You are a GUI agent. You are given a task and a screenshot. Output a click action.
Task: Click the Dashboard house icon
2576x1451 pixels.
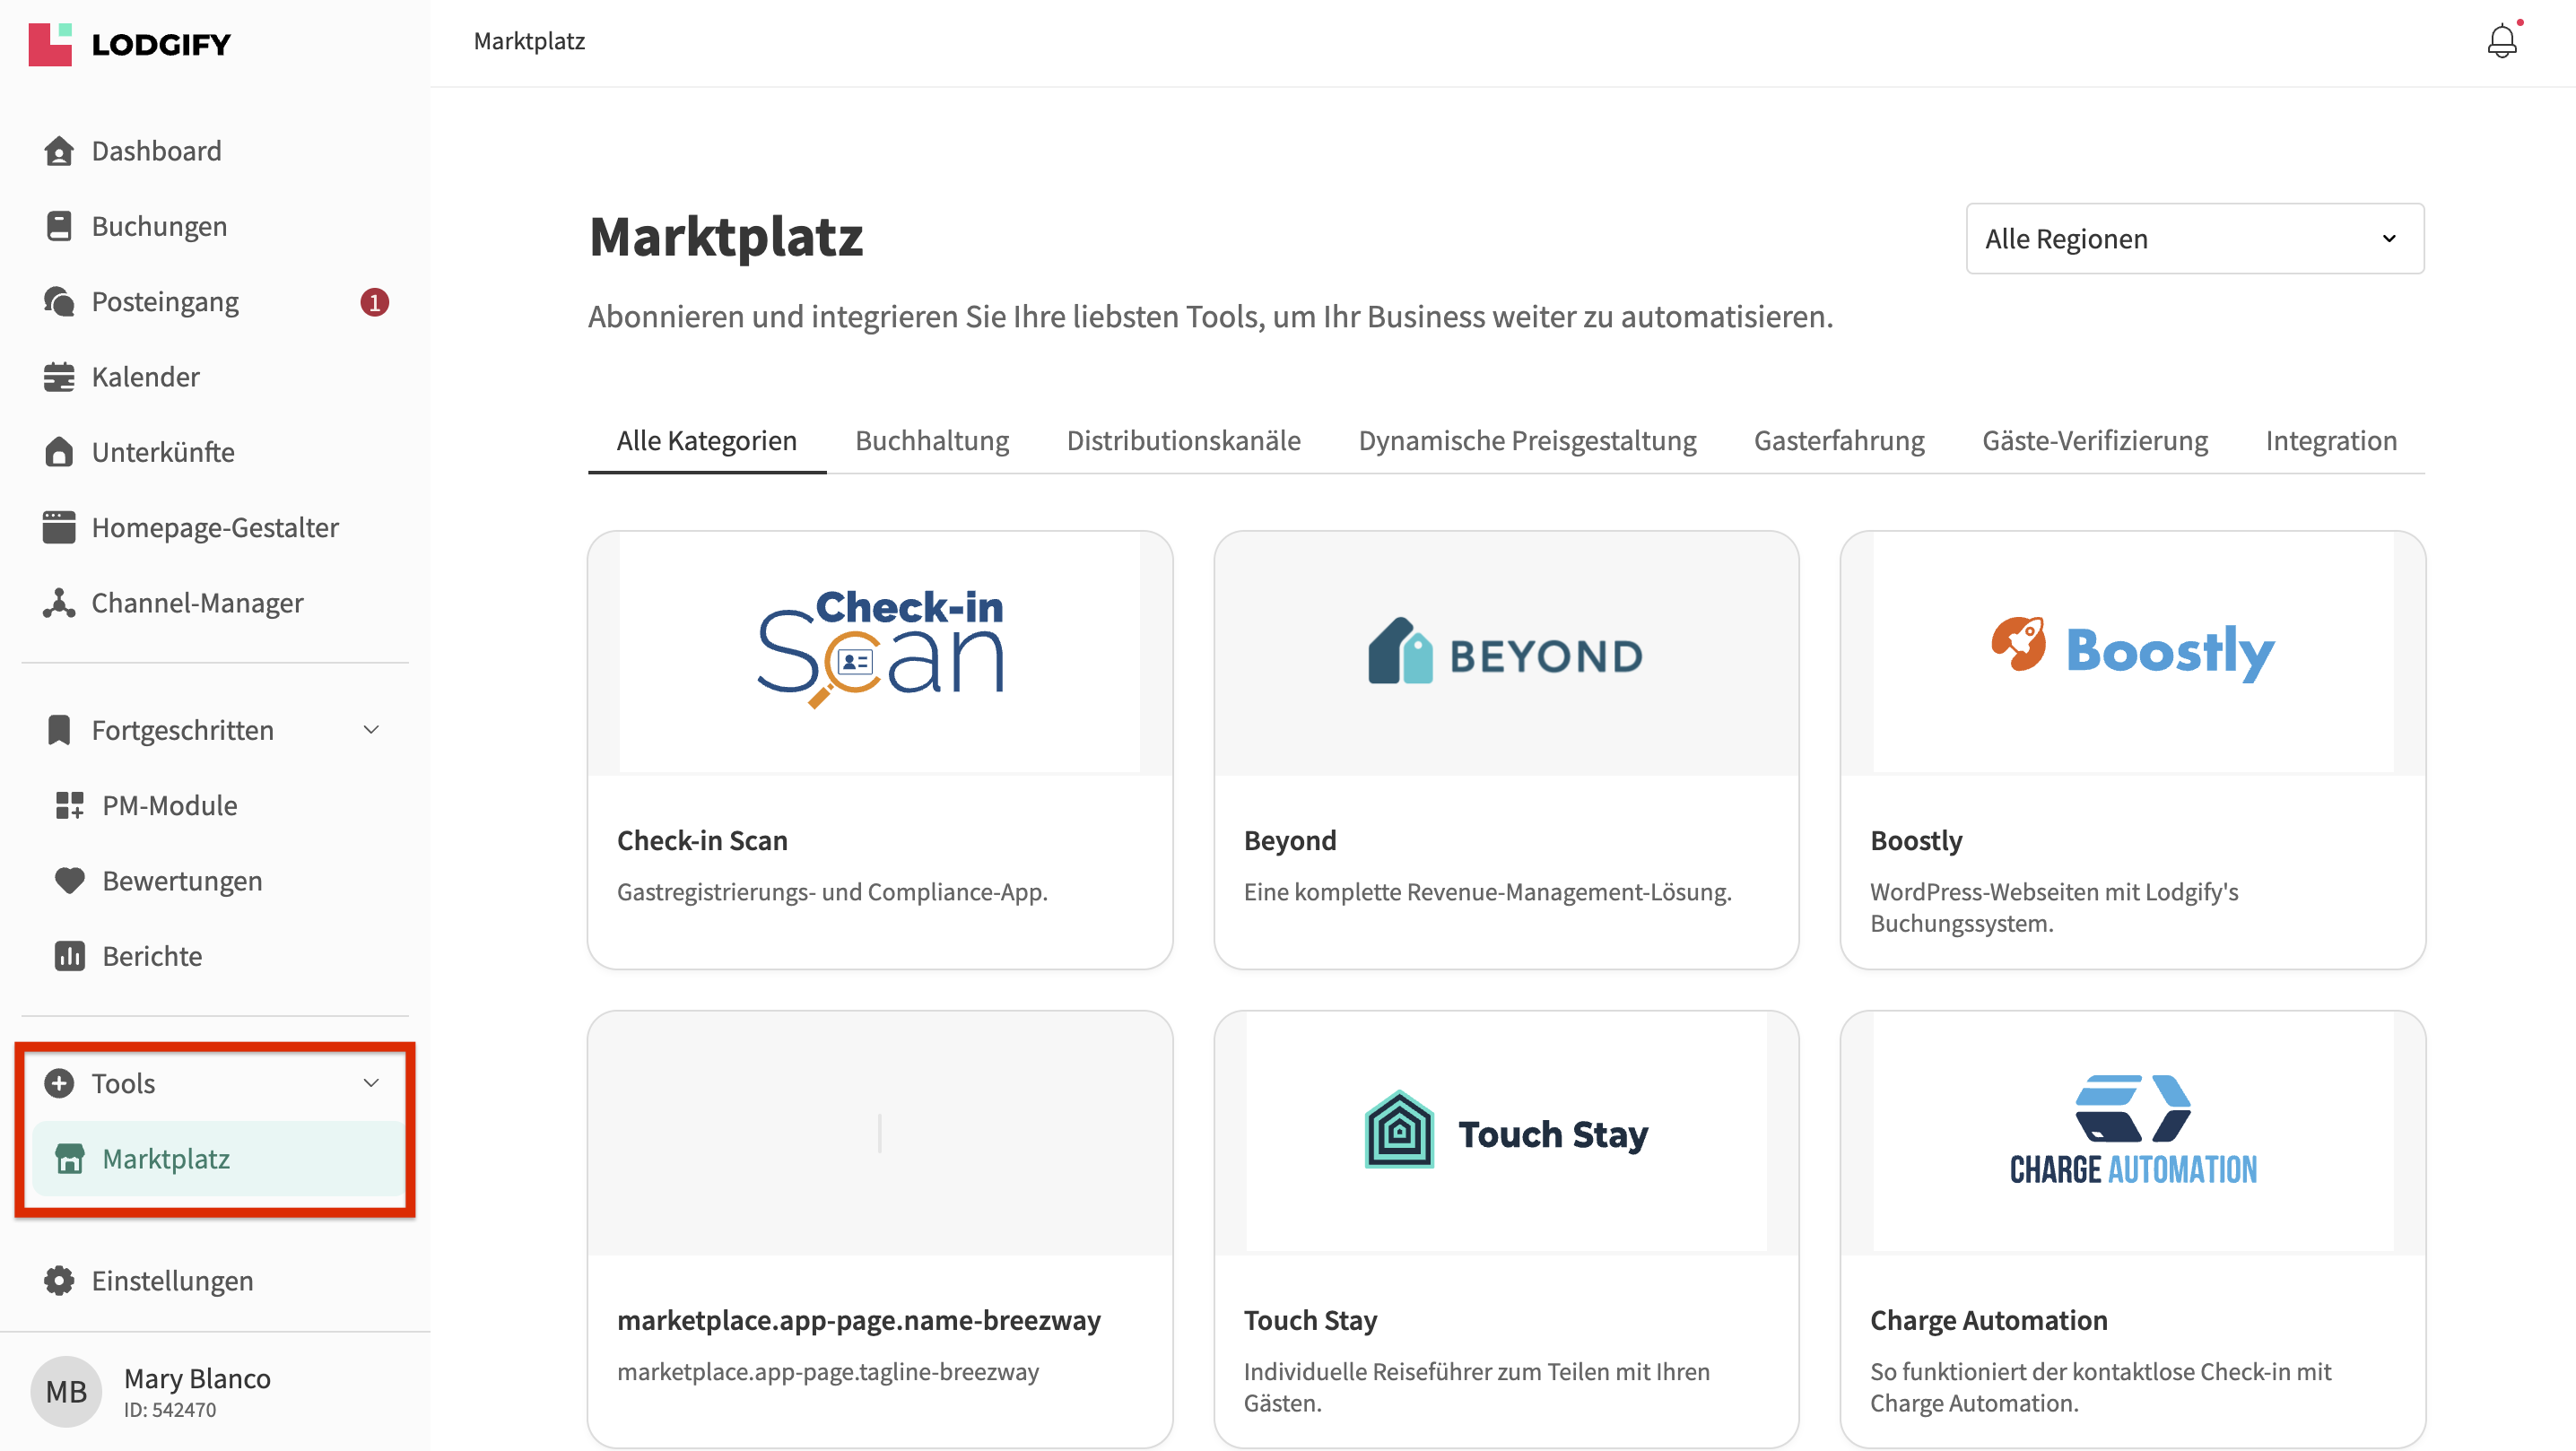pos(59,151)
